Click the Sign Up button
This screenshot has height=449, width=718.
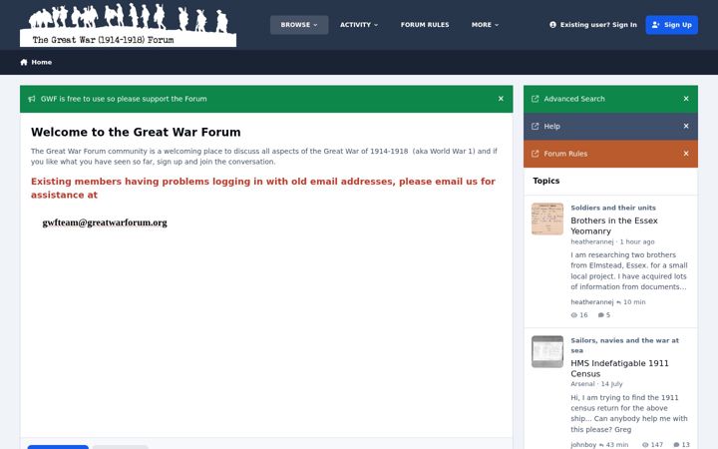pyautogui.click(x=672, y=25)
